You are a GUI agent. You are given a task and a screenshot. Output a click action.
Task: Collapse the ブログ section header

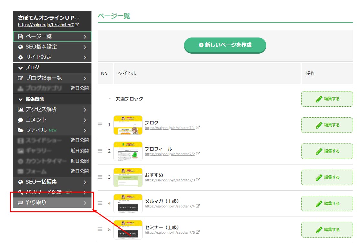pos(29,68)
